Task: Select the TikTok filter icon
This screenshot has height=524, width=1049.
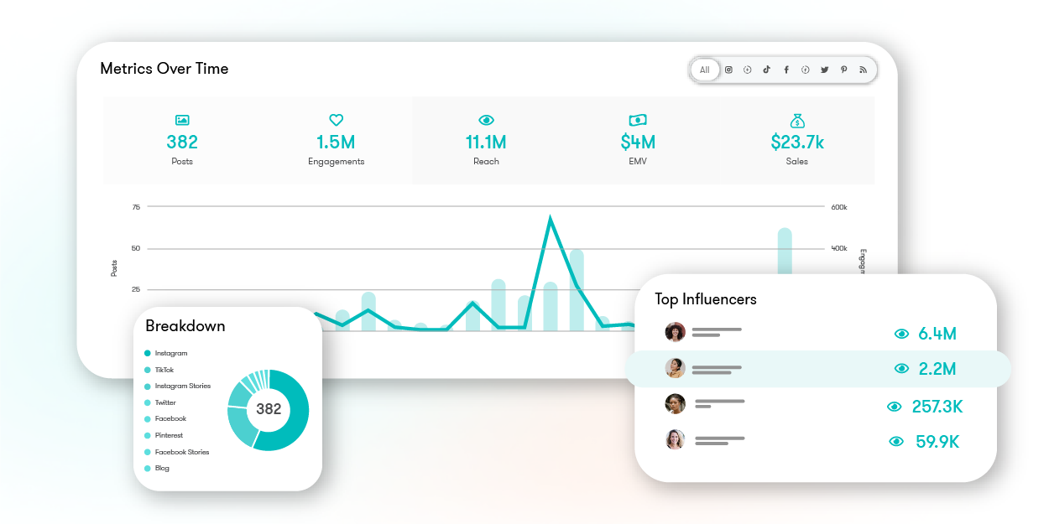Action: (766, 70)
